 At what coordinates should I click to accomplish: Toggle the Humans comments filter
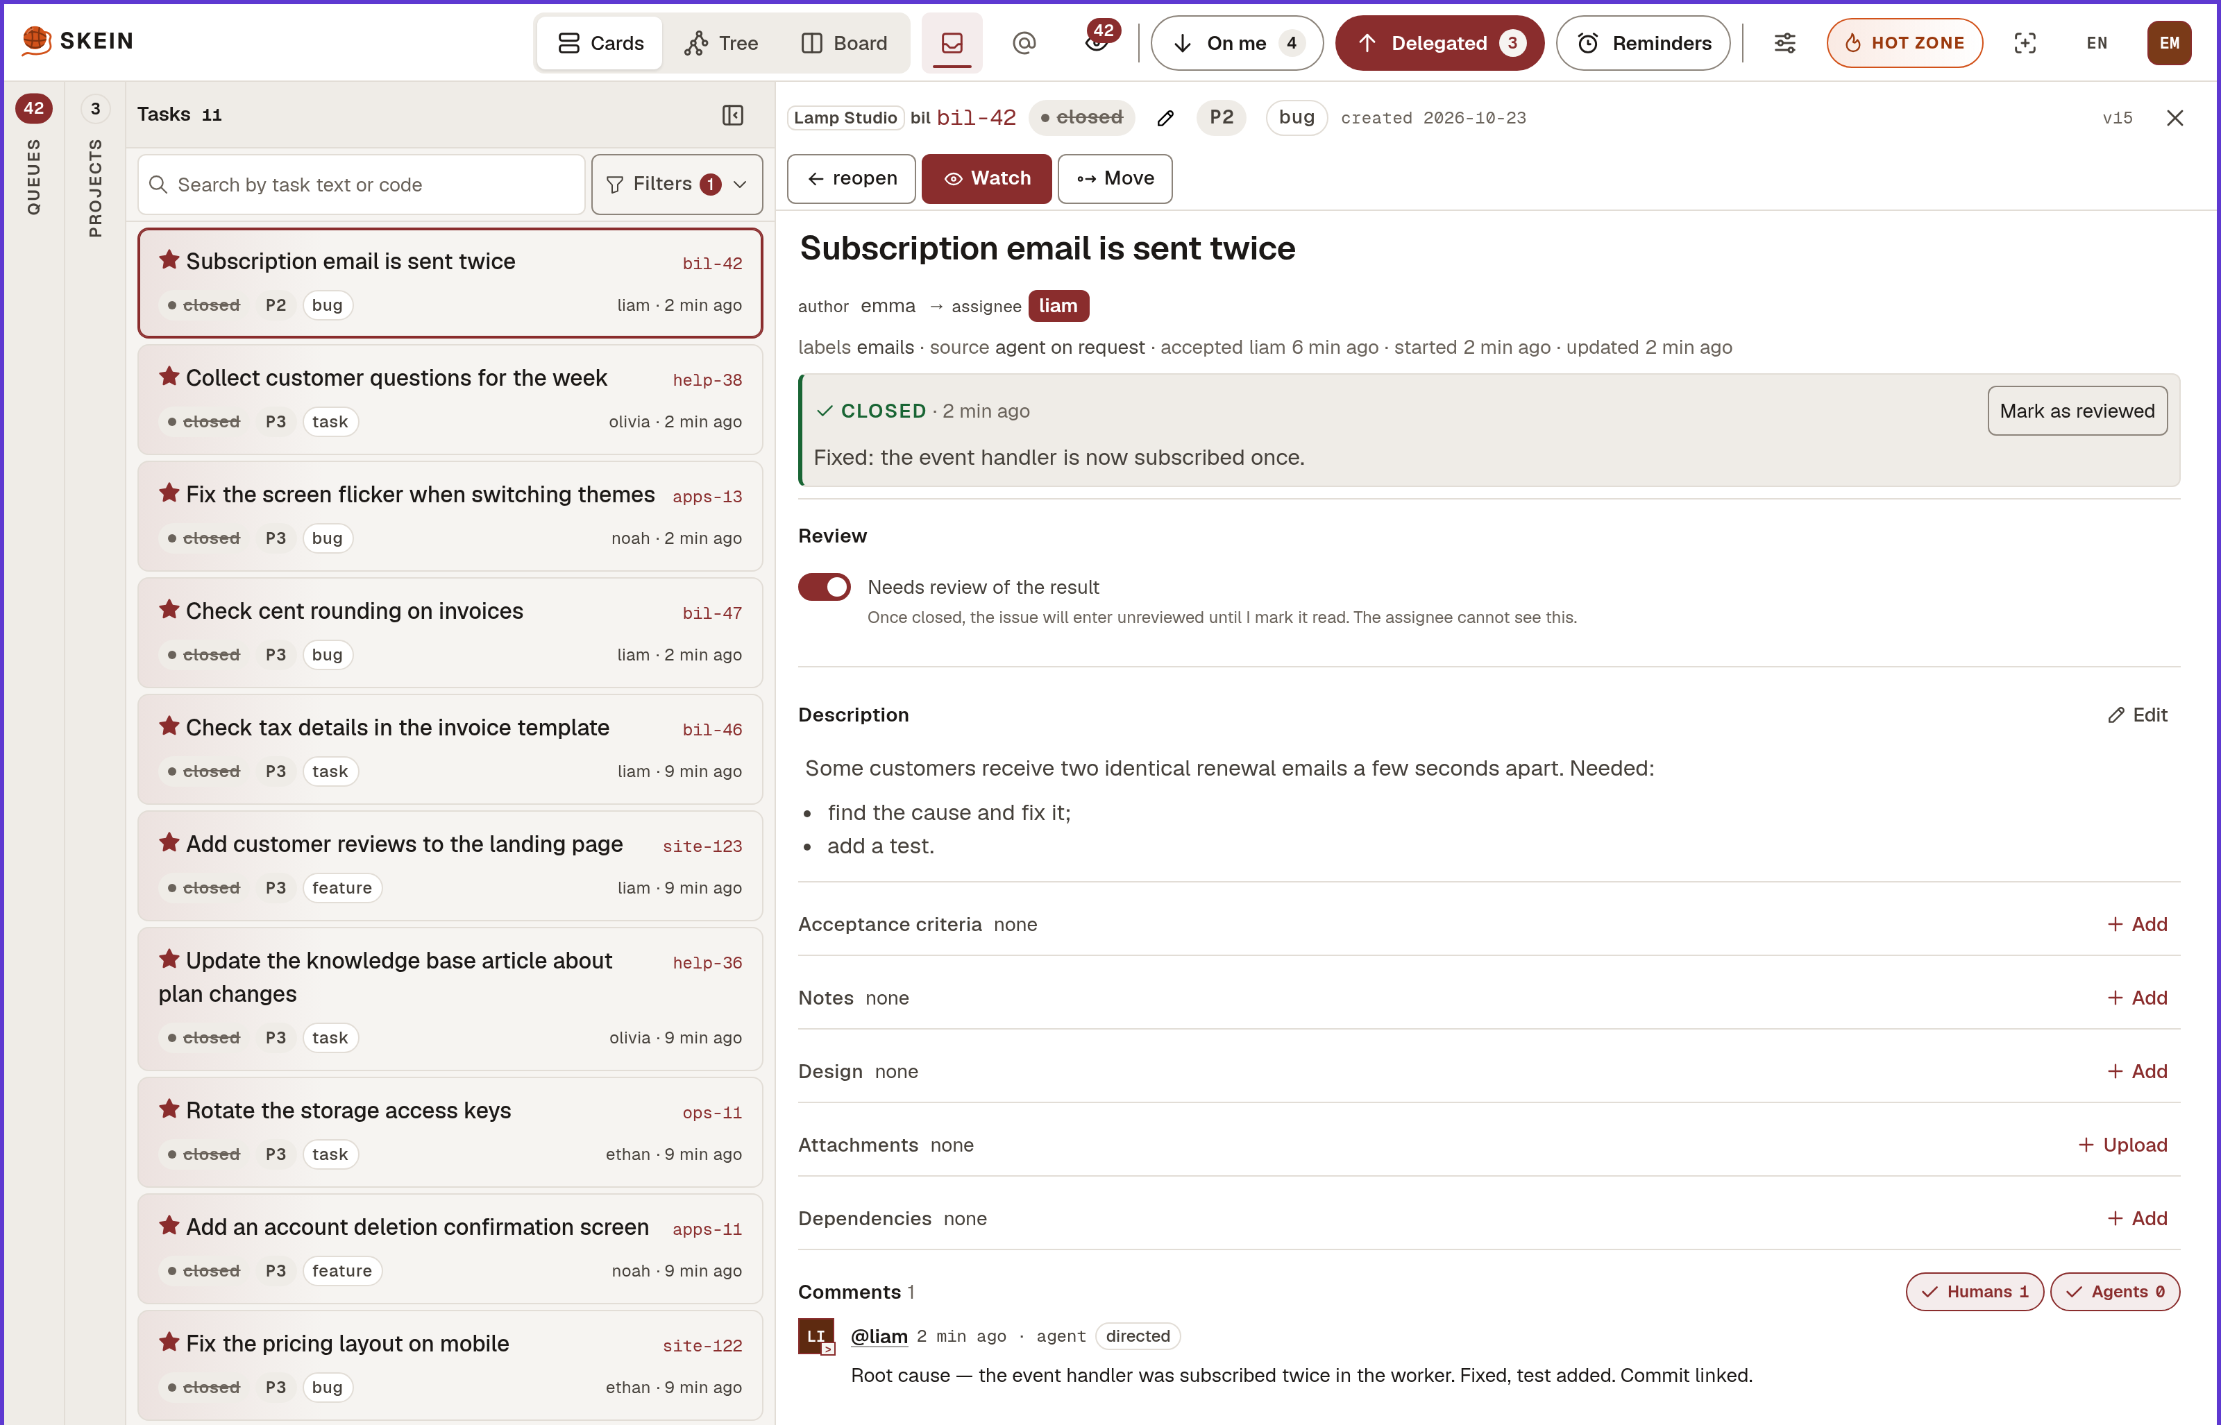click(1974, 1292)
